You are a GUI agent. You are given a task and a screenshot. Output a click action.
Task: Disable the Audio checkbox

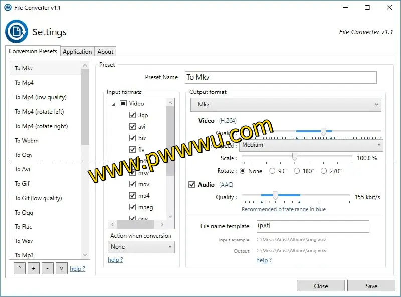pyautogui.click(x=192, y=185)
